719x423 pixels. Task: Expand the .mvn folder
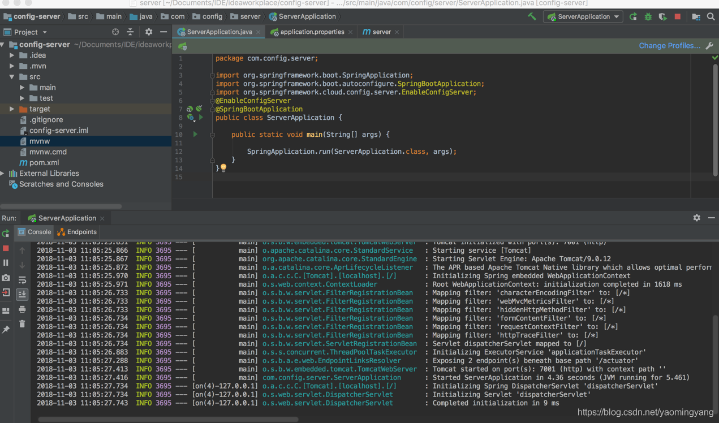(12, 66)
